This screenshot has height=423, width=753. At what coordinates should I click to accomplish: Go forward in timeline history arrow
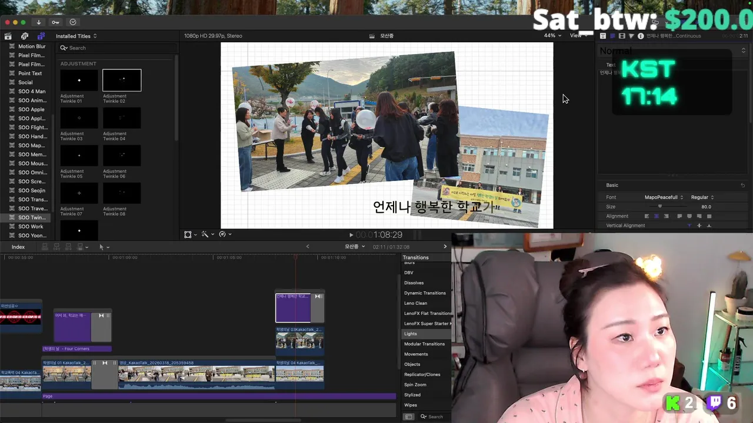(x=445, y=247)
